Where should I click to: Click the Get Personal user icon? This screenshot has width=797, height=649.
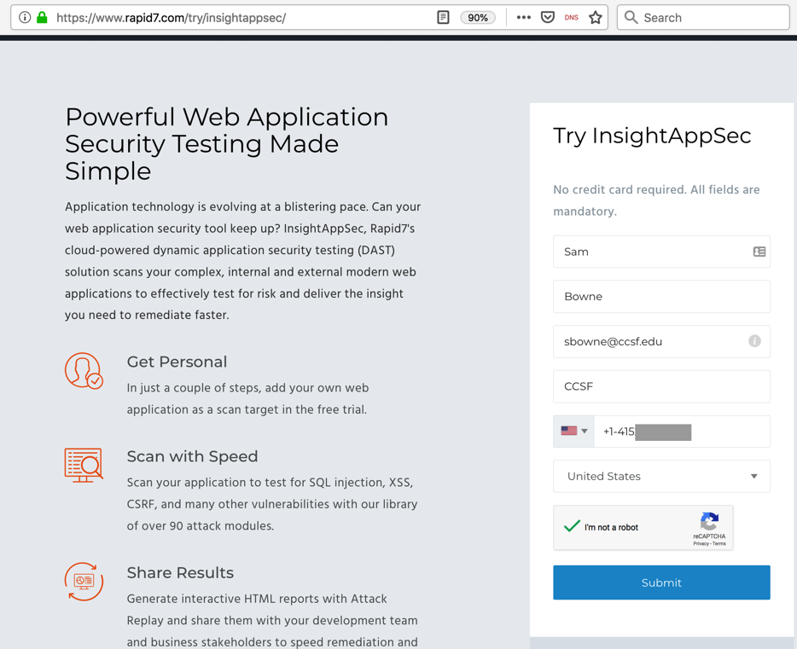click(x=84, y=371)
